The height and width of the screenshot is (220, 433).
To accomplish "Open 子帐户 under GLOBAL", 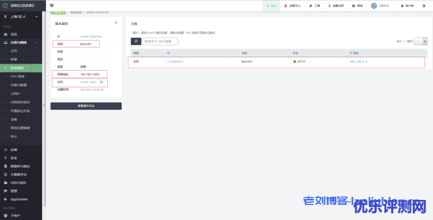I will tap(16, 215).
